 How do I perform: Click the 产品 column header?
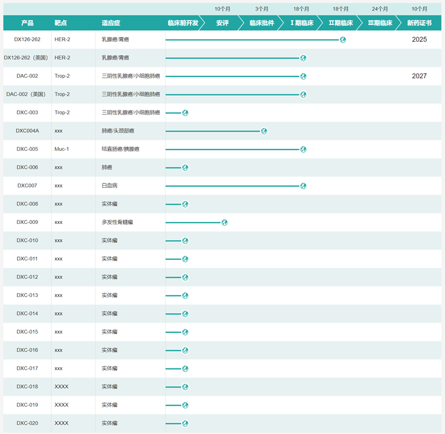point(27,23)
